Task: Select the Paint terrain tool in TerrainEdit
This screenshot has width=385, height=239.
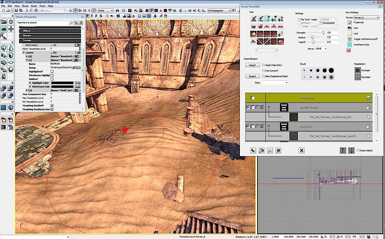Action: coord(254,19)
